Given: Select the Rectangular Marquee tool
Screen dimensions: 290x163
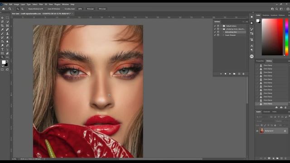Looking at the screenshot, I should tap(7, 18).
